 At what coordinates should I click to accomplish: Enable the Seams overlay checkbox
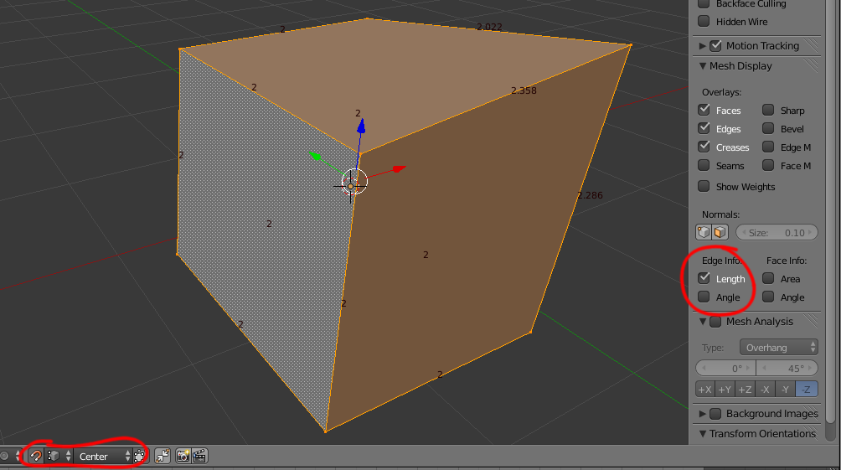pos(704,165)
